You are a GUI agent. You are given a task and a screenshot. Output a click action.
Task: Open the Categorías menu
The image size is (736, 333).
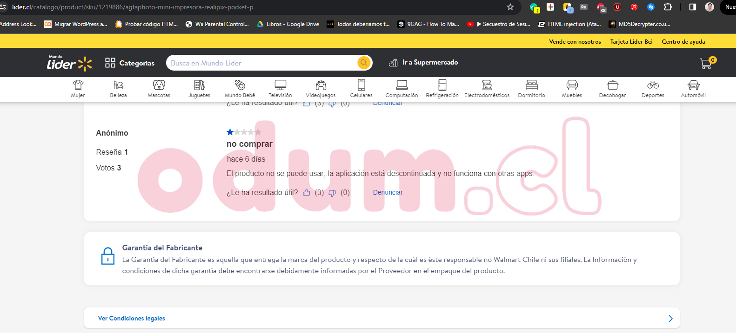click(130, 63)
